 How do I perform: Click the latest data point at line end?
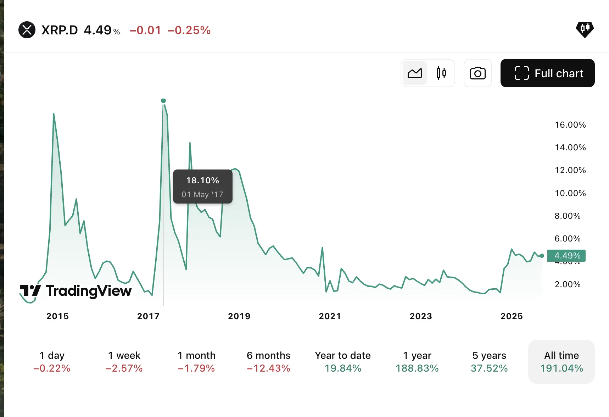[x=542, y=256]
